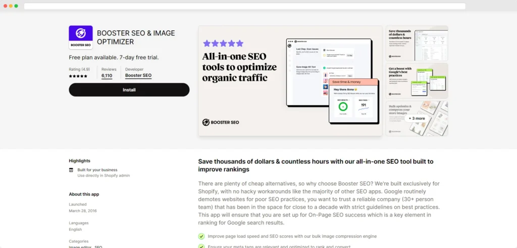Click the English language value
The image size is (517, 248).
(x=75, y=229)
